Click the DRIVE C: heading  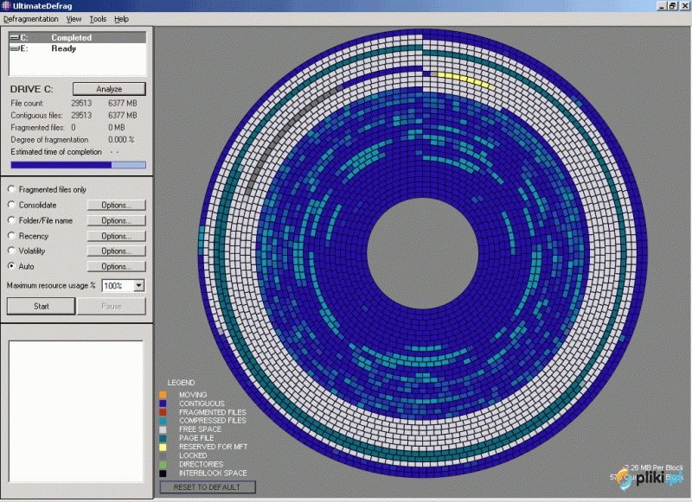tap(31, 89)
